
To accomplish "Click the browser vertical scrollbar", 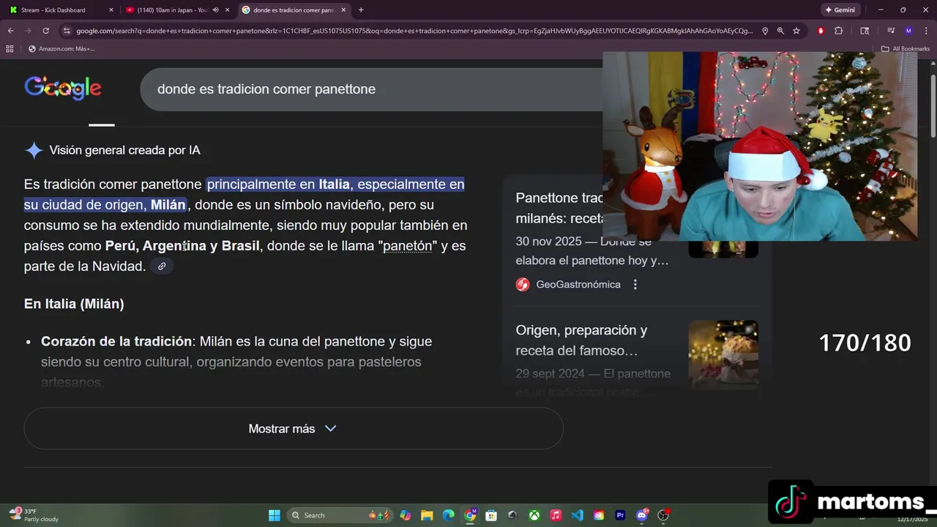I will click(933, 106).
